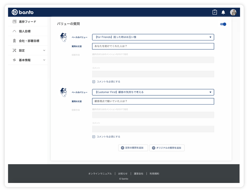Click the 個人目標 mountain icon
Viewport: 248px width, 193px height.
coord(15,31)
